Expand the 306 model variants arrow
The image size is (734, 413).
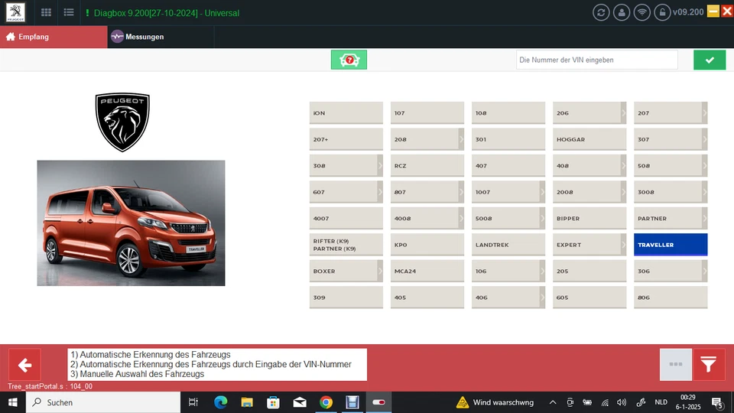point(704,271)
